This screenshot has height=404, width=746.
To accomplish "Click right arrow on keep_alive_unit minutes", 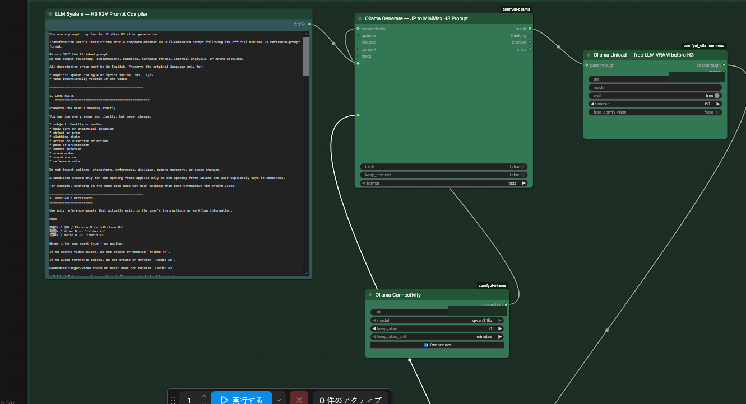I will [500, 337].
